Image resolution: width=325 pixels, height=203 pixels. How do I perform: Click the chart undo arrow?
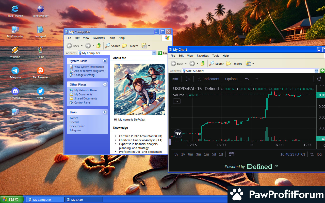click(247, 79)
